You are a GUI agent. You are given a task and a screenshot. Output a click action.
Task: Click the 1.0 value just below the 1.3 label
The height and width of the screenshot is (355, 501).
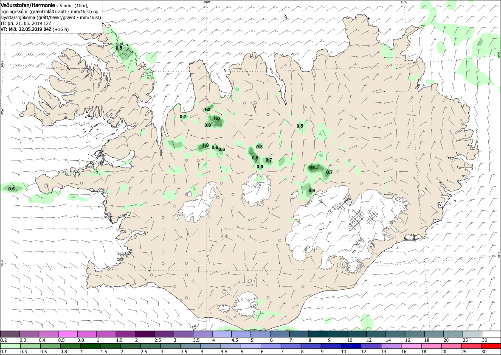(x=216, y=118)
